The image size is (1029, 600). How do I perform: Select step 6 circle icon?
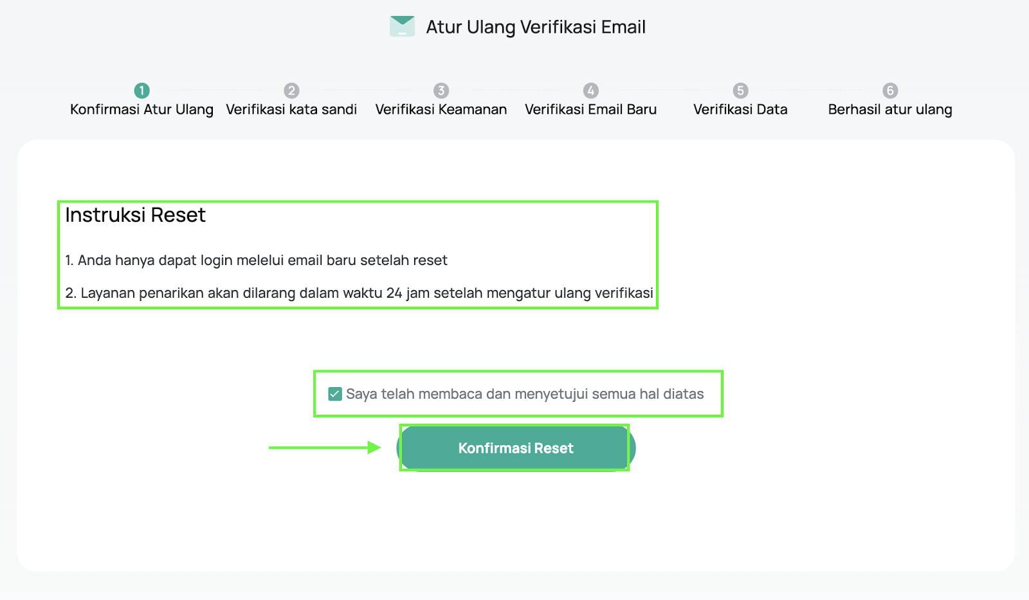pyautogui.click(x=890, y=91)
